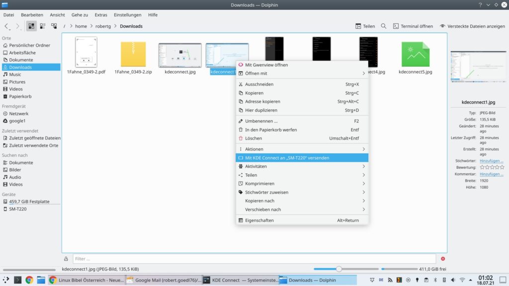The height and width of the screenshot is (286, 509).
Task: Open google1 remote drive
Action: coord(31,121)
